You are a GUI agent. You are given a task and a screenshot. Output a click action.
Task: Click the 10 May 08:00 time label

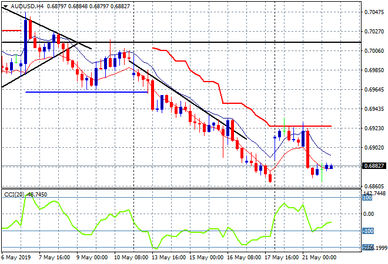click(x=131, y=258)
